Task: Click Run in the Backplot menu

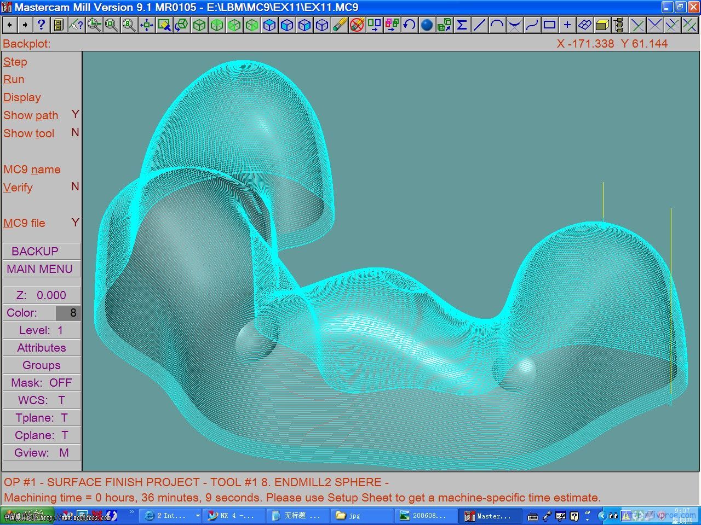Action: tap(14, 79)
